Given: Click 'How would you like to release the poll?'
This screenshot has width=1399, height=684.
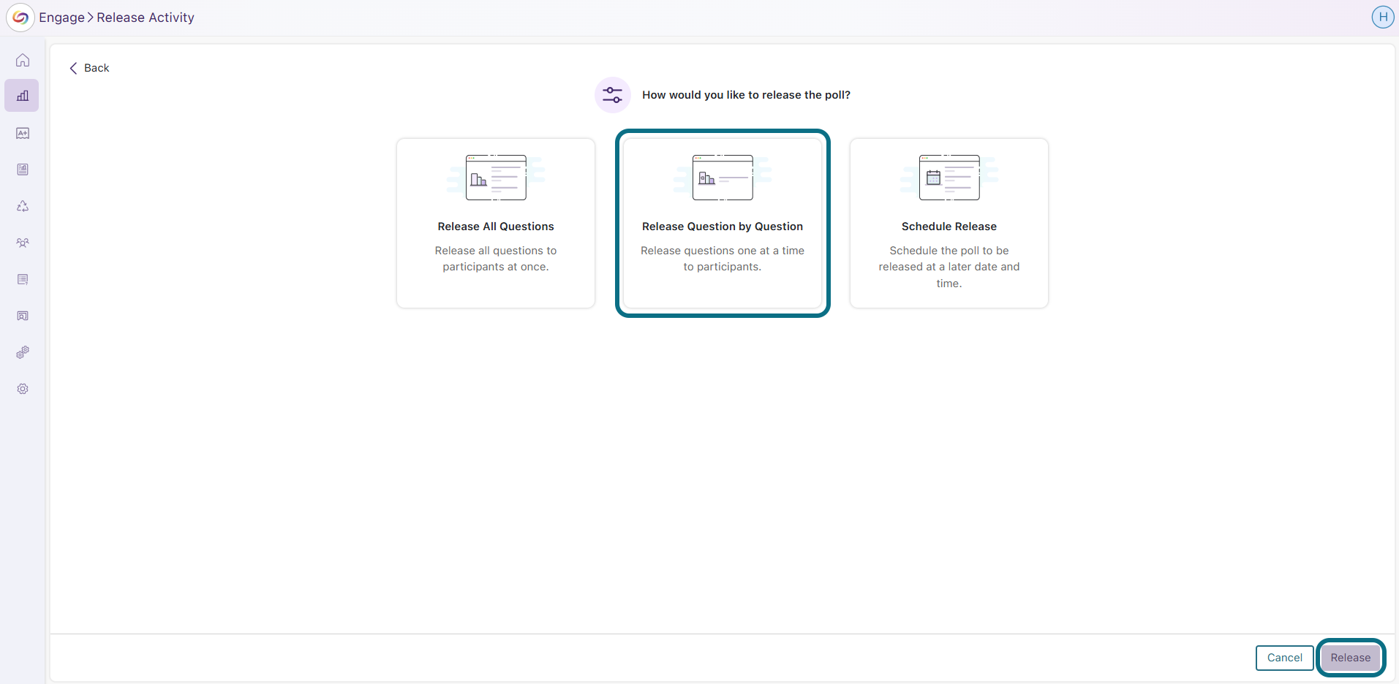Looking at the screenshot, I should click(746, 95).
